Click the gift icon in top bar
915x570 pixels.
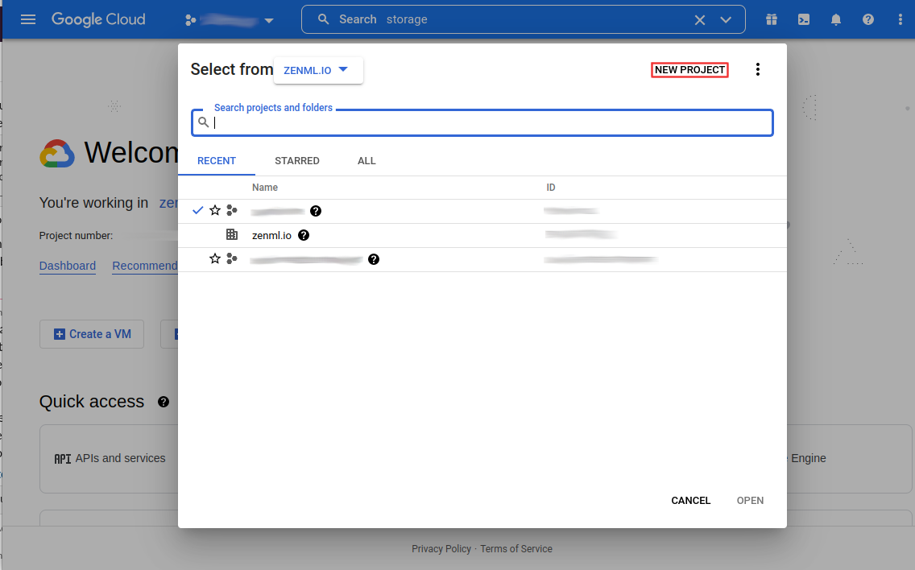tap(772, 19)
